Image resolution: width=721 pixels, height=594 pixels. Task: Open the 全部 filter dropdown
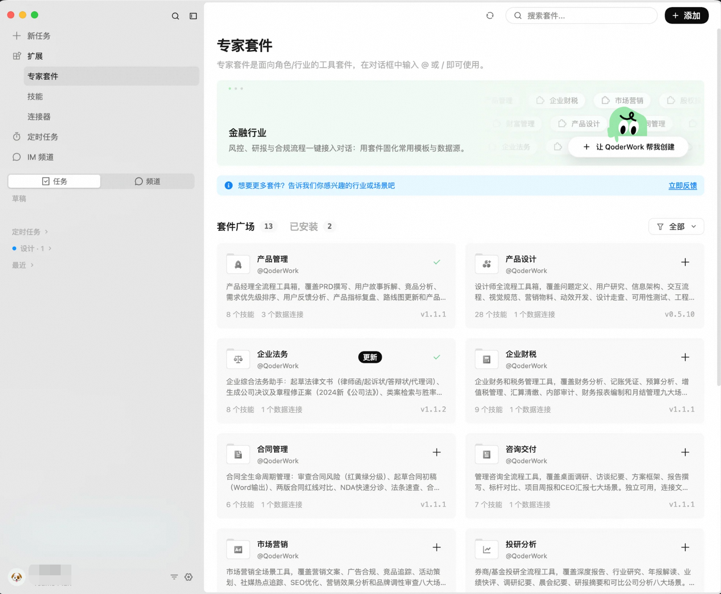point(676,227)
